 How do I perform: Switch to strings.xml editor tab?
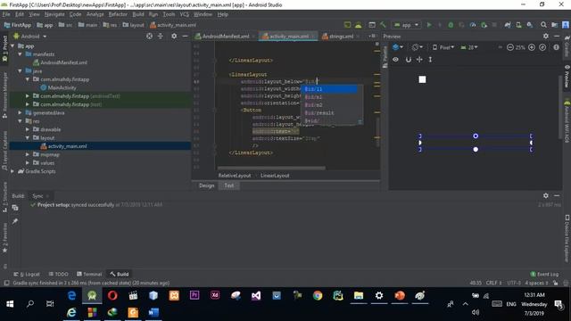pos(341,37)
